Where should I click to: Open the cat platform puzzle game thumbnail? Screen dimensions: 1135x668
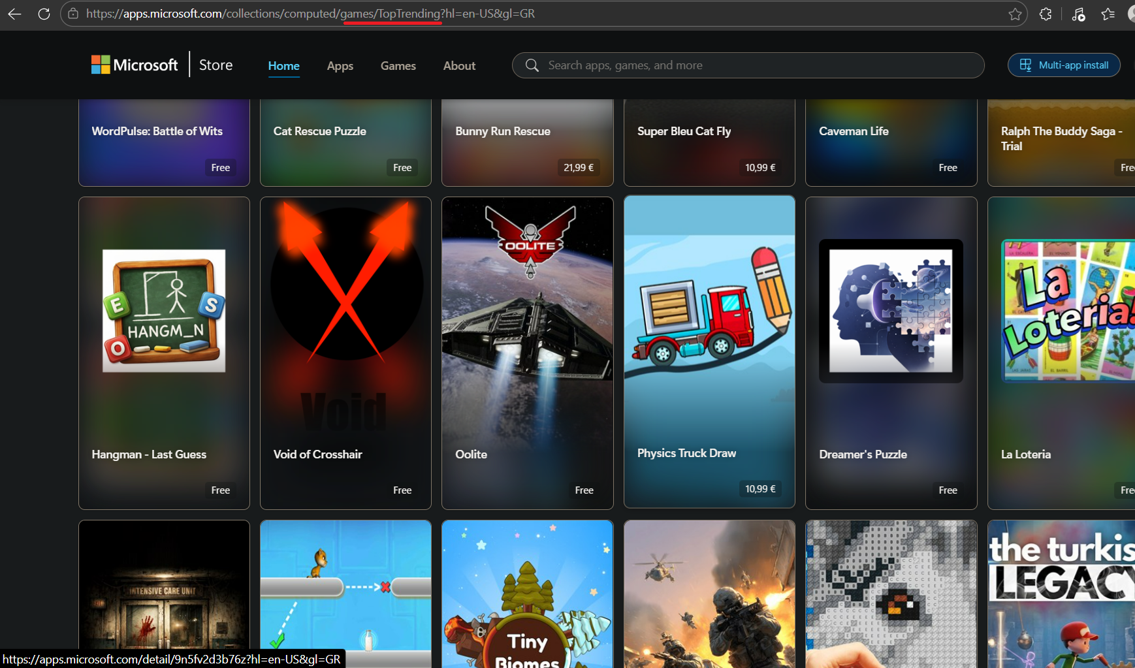[x=345, y=594]
